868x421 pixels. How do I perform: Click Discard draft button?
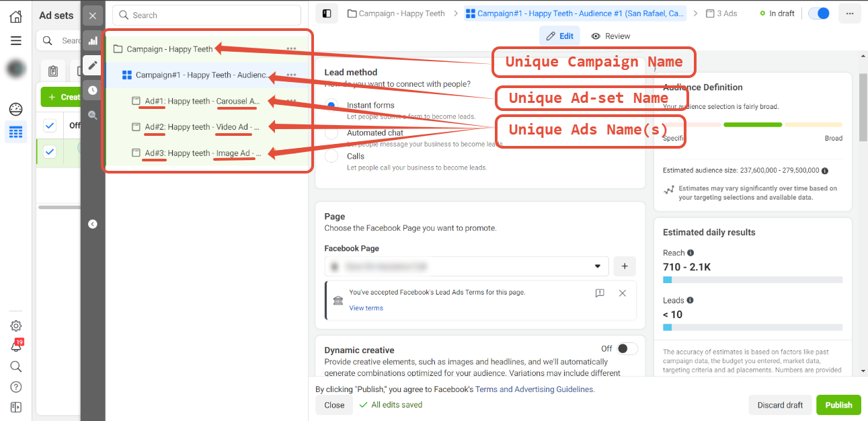pos(780,405)
